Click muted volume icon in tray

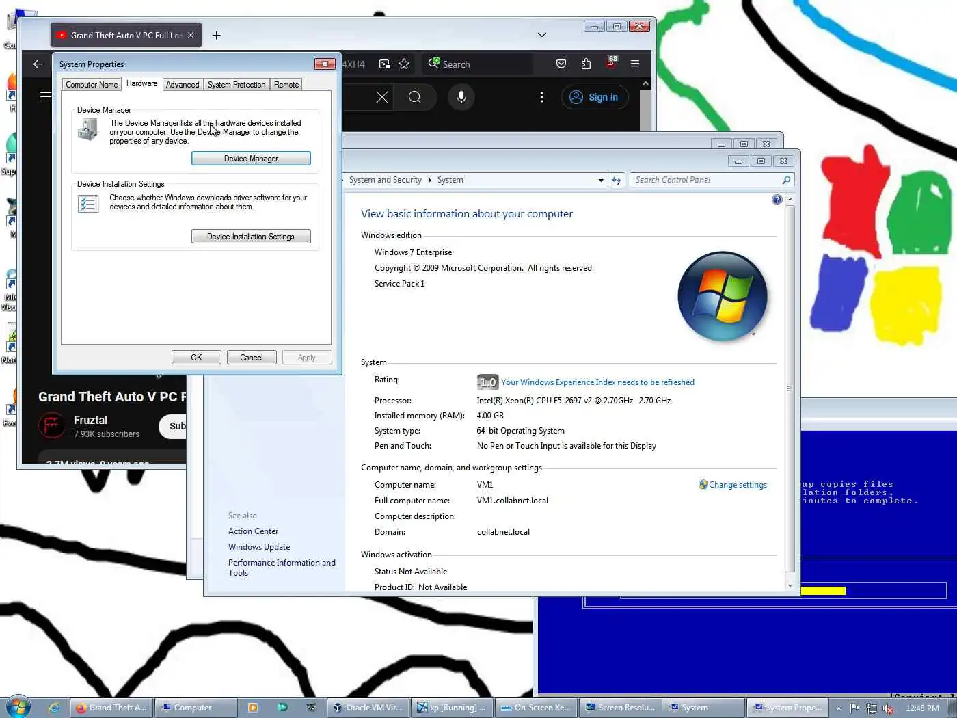[x=888, y=708]
